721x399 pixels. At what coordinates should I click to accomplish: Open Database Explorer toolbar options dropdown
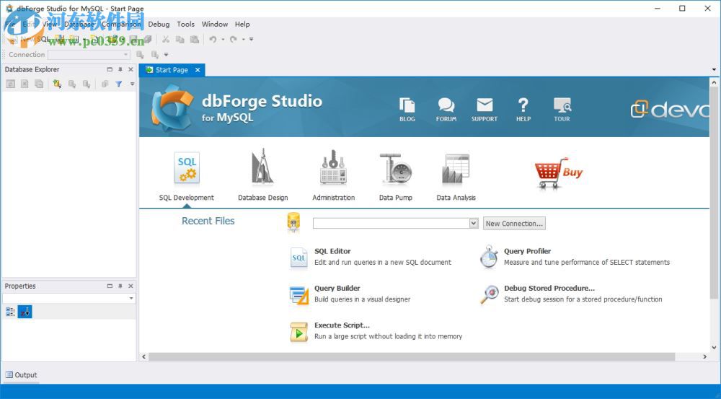(x=132, y=84)
